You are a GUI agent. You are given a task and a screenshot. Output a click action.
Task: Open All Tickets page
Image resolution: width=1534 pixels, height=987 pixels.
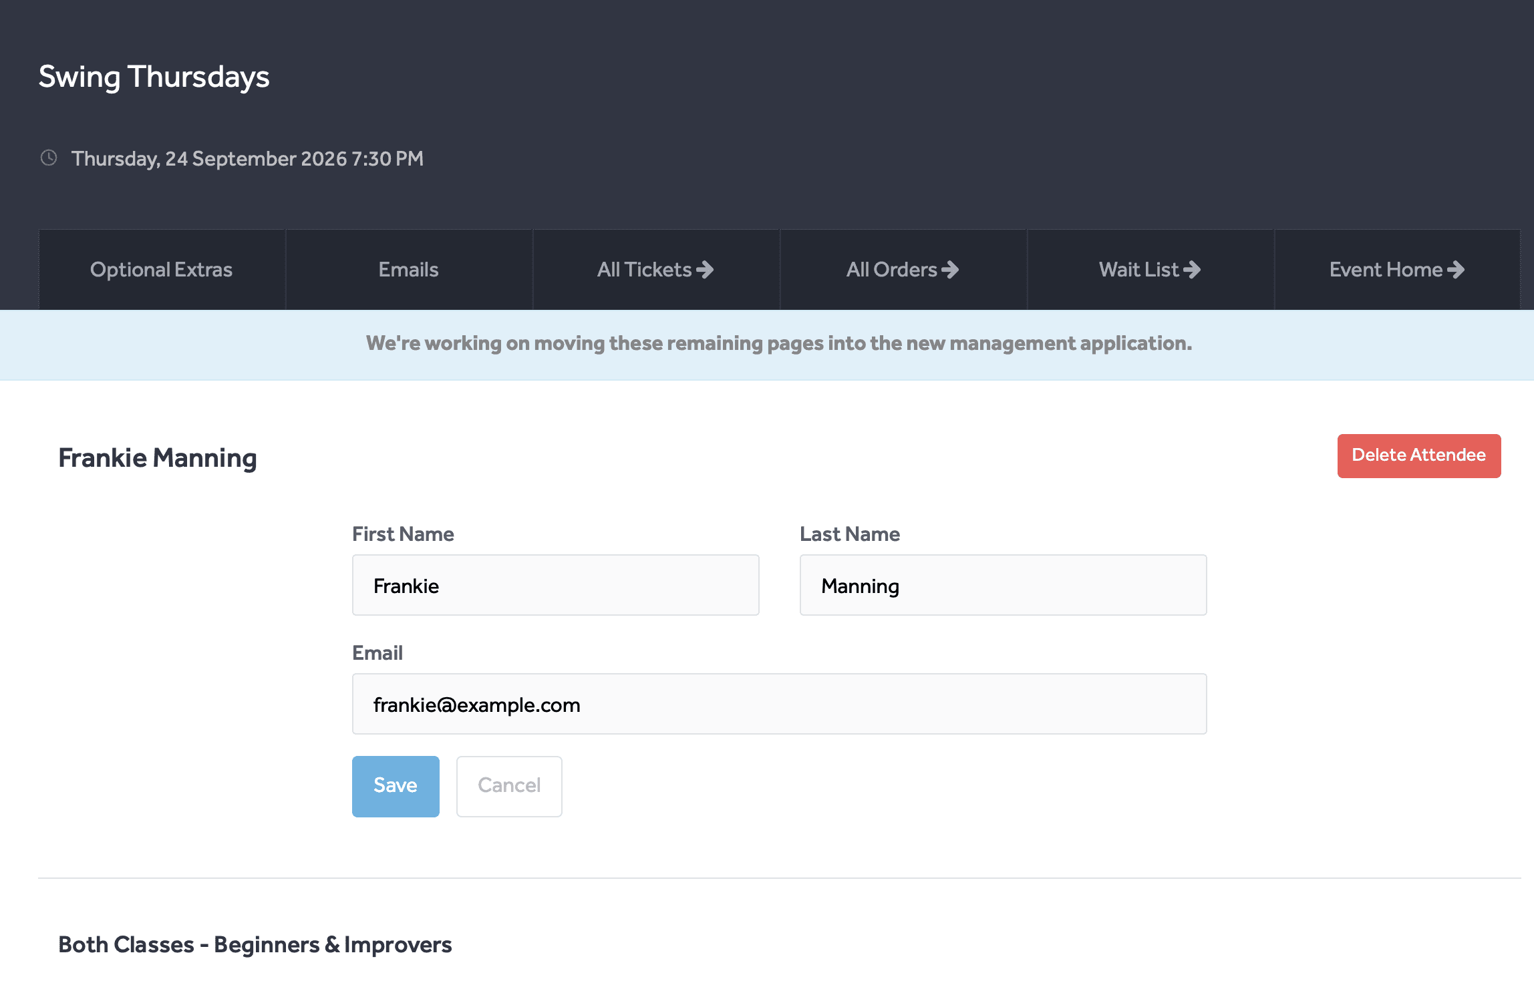coord(656,270)
